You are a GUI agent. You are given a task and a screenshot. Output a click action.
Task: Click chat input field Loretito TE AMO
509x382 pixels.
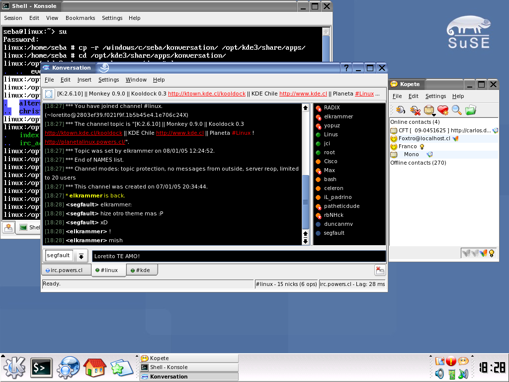(239, 256)
